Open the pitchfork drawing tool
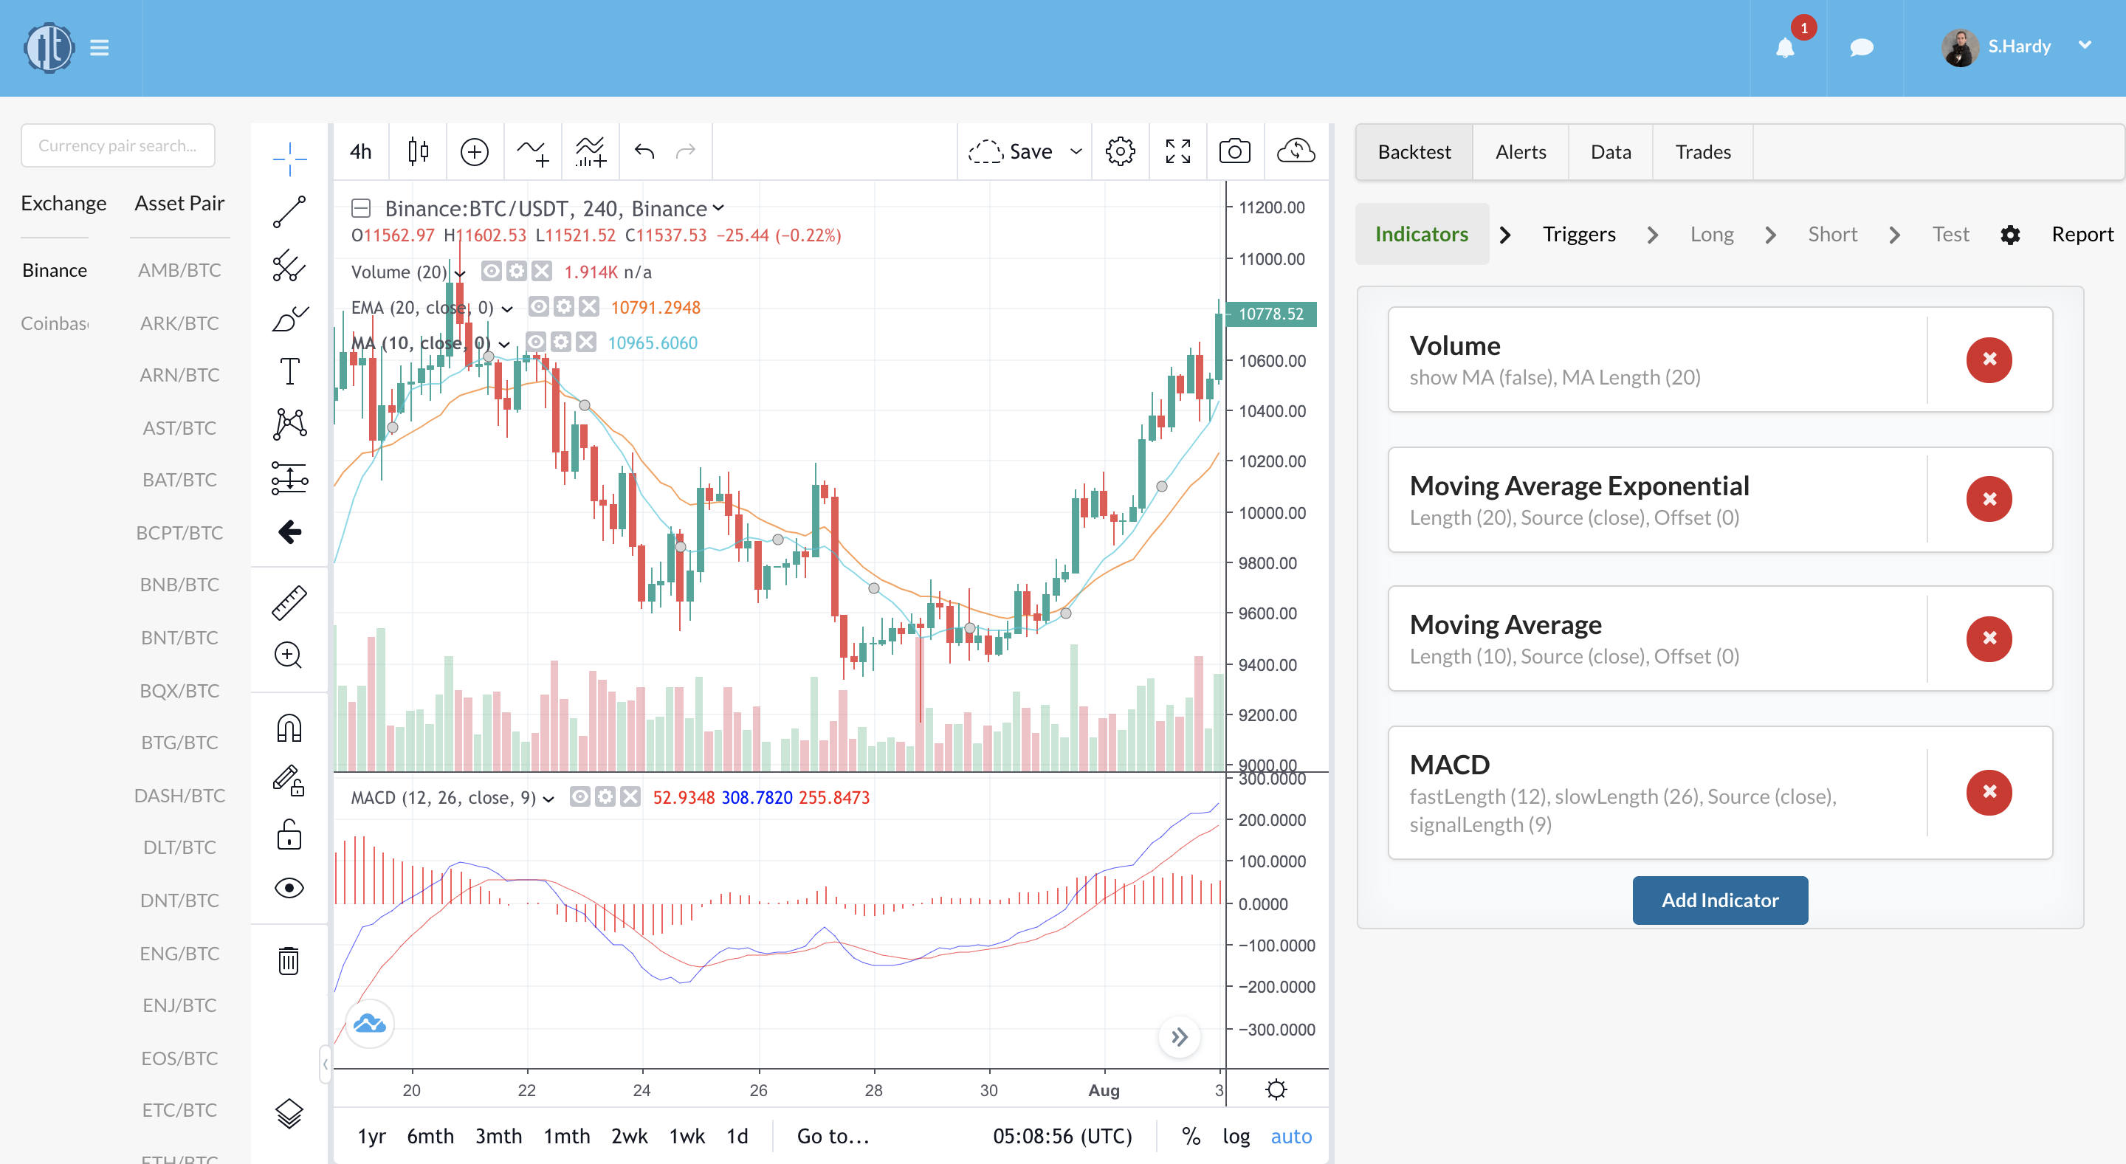 coord(289,265)
